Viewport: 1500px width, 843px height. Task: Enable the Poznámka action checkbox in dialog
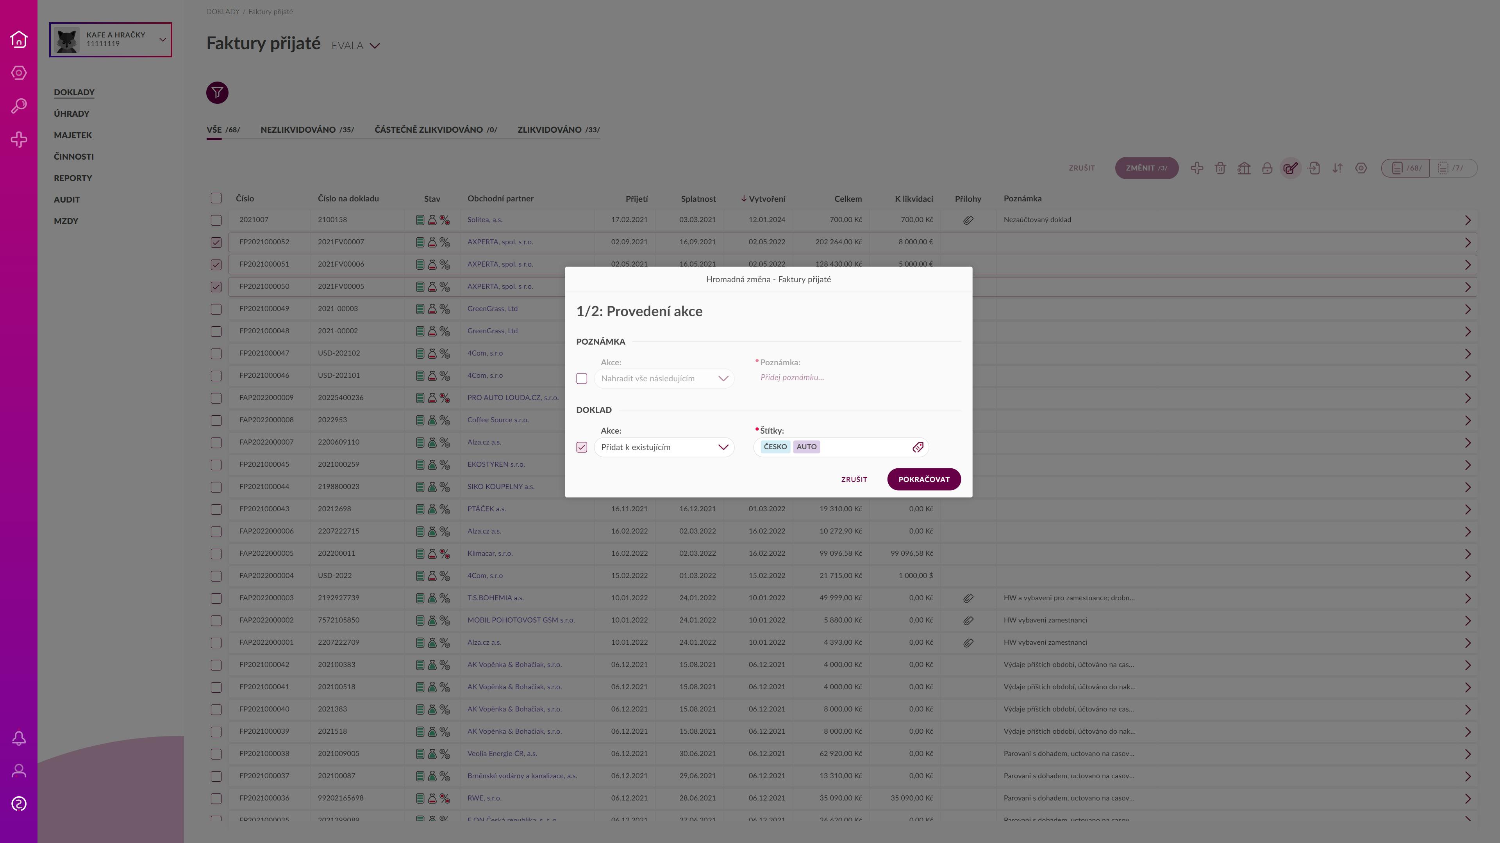[582, 379]
